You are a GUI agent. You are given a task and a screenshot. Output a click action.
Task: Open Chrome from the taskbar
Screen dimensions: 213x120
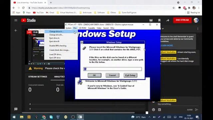[x=44, y=117]
